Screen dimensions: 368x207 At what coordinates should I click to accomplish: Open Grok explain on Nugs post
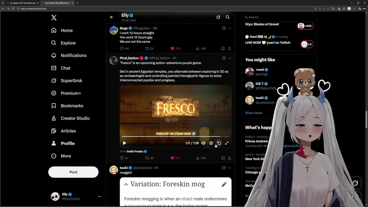click(224, 28)
